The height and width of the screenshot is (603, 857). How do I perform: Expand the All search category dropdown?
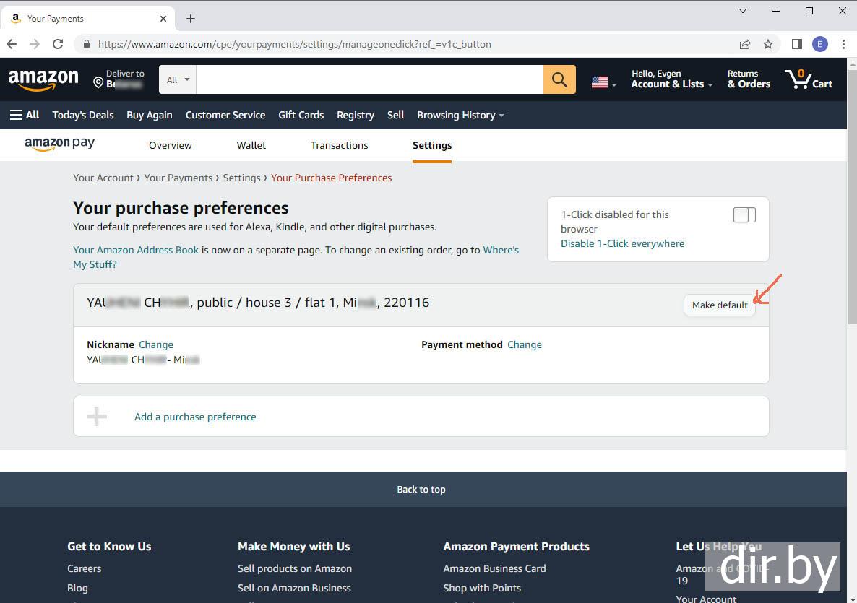178,79
